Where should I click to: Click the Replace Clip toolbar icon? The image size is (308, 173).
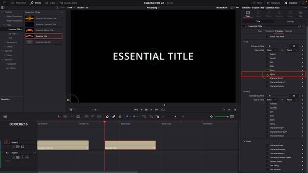pos(99,116)
